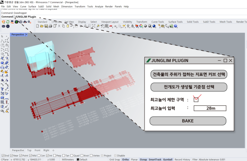Viewport: 247px width, 161px height.
Task: Click the 최고높이 입력 field showing 28m
Action: [210, 108]
